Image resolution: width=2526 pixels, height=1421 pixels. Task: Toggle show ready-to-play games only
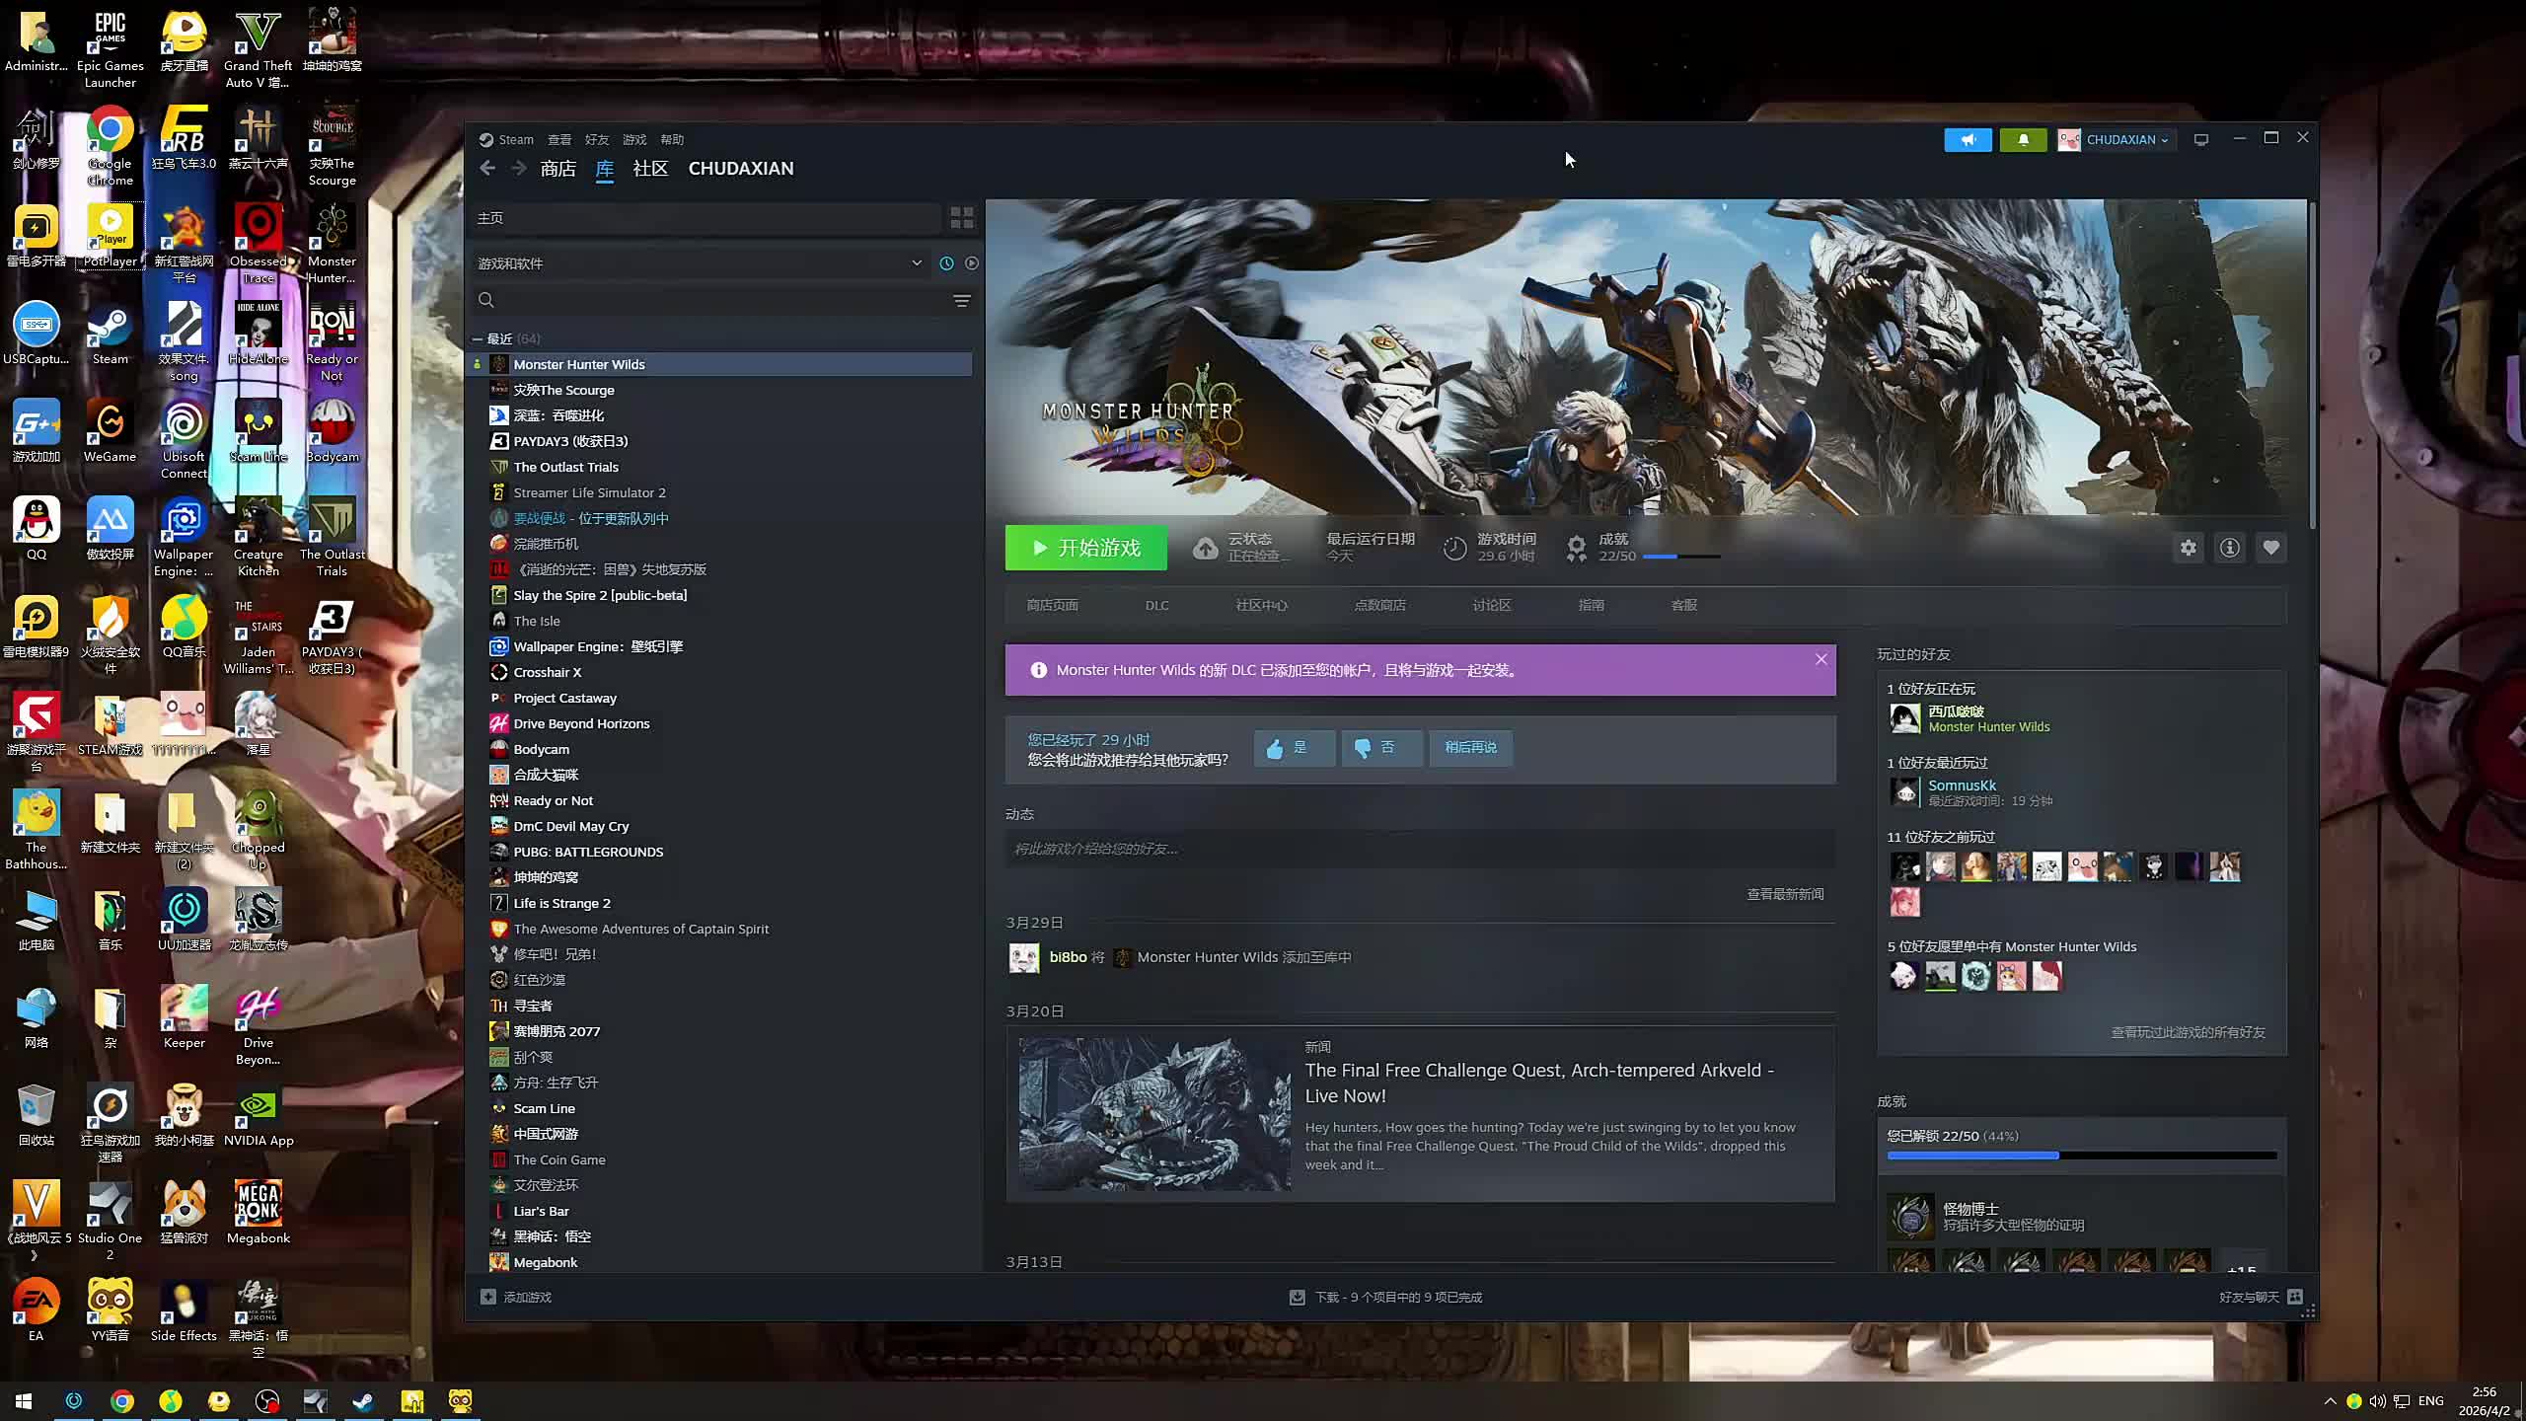[x=972, y=263]
